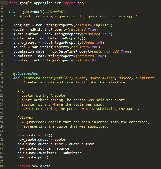Viewport: 161px width, 169px height.
Task: Click line number 3 in the gutter
Action: pos(2,12)
